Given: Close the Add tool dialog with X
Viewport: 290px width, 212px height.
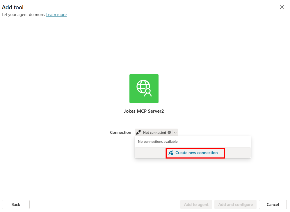Looking at the screenshot, I should 282,7.
